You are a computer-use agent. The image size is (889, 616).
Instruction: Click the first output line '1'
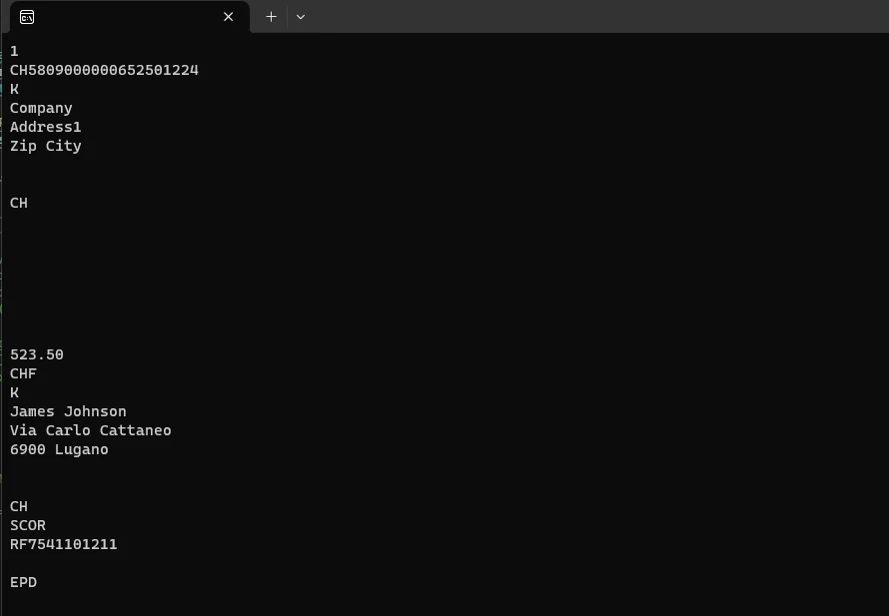click(x=14, y=51)
